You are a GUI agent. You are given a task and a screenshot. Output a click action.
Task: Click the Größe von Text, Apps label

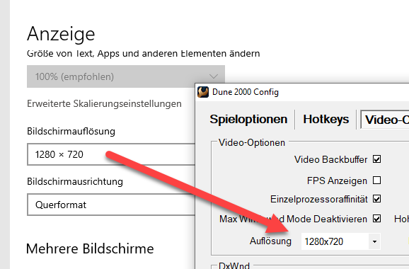pos(144,54)
